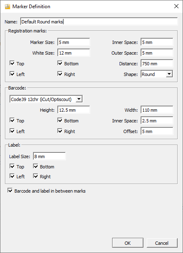
Task: Click the OK button
Action: tap(128, 243)
